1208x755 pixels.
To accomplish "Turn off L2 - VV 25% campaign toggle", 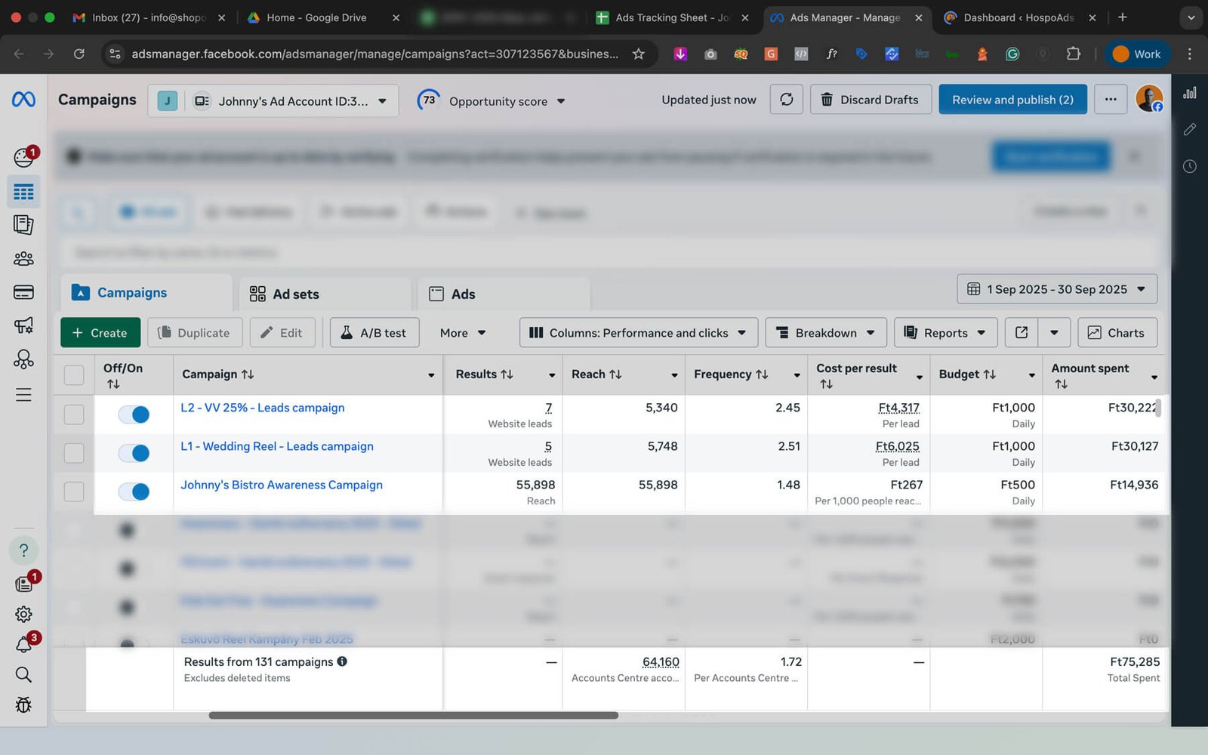I will click(x=134, y=414).
